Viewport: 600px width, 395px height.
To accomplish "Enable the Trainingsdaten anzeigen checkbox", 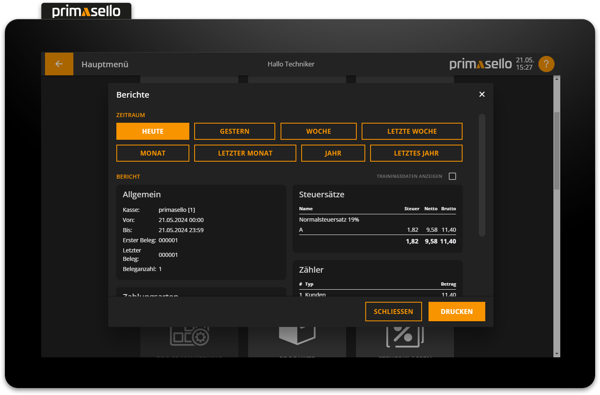I will 452,176.
